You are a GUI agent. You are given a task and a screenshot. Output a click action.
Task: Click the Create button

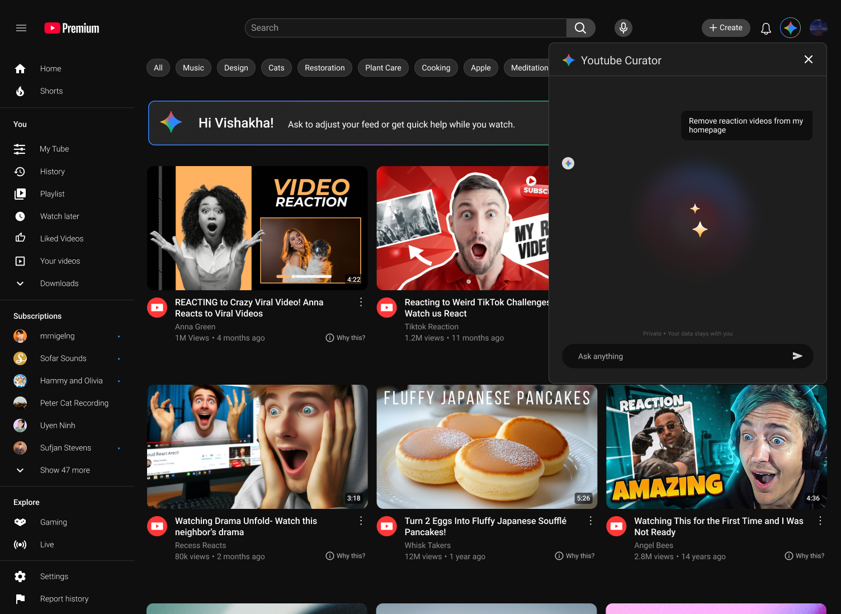pos(726,27)
